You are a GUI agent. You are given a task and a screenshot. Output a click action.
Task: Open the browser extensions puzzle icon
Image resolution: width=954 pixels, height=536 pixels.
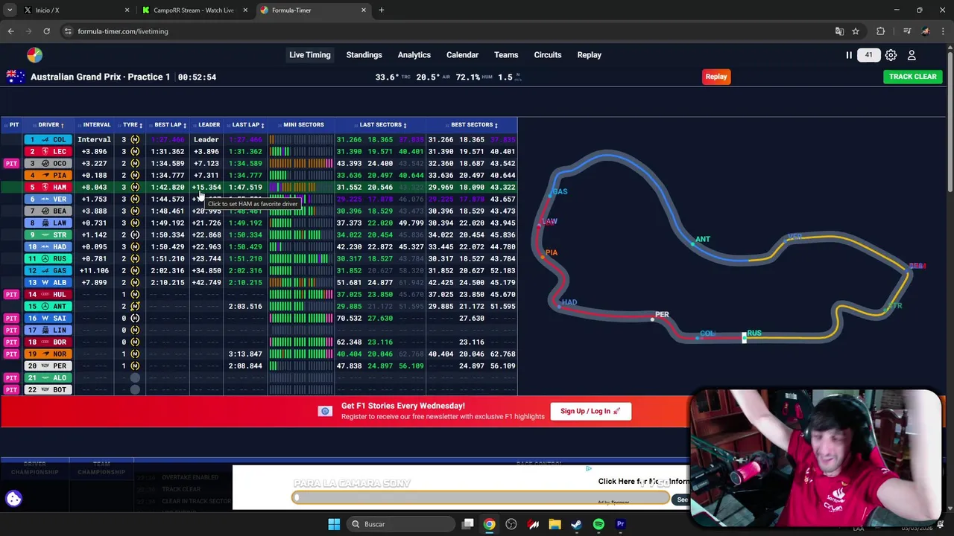pos(881,31)
